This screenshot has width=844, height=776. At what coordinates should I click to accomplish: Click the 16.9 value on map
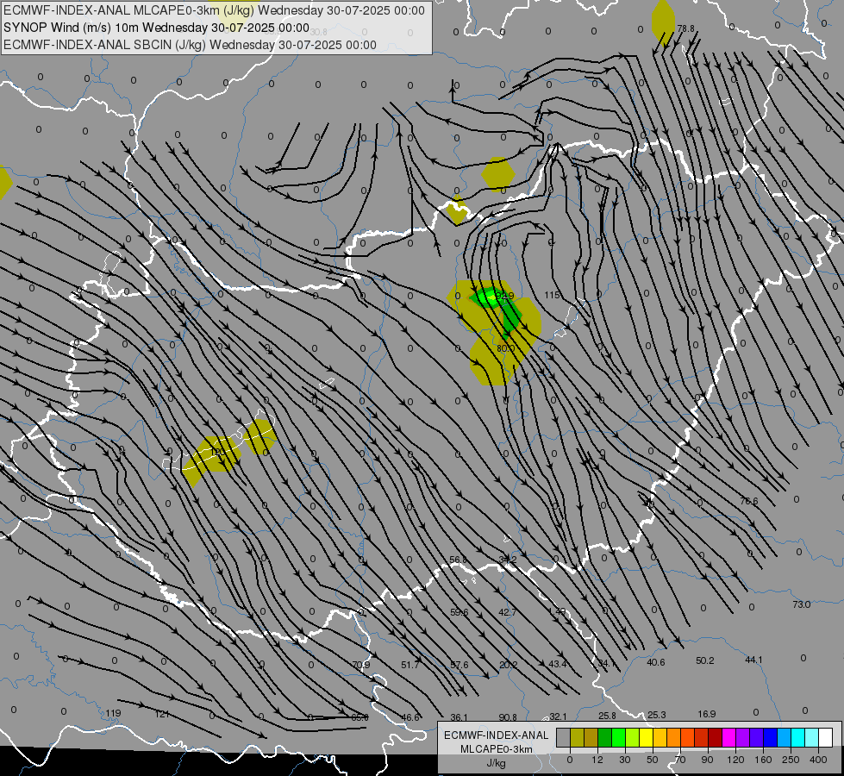pyautogui.click(x=707, y=714)
